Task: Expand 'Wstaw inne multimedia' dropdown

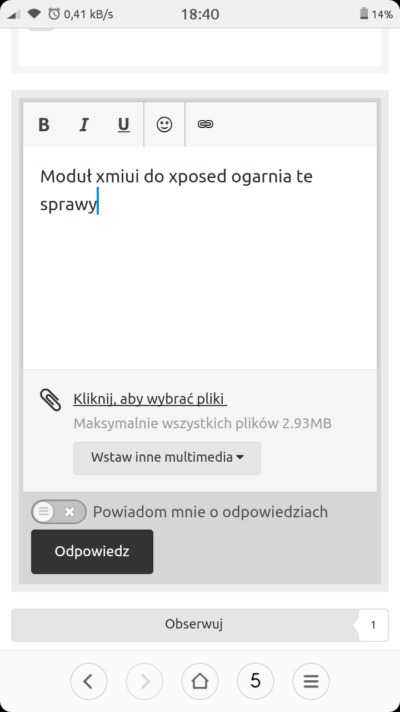Action: click(x=167, y=458)
